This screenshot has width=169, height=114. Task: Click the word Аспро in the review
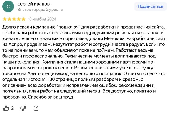[x=16, y=44]
